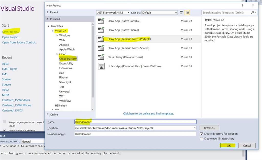Switch to medium icons list view
This screenshot has height=160, width=262.
[x=187, y=12]
